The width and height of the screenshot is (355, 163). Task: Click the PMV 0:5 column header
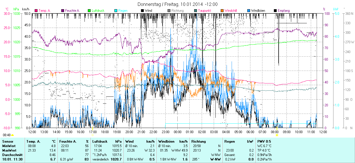pos(264,142)
